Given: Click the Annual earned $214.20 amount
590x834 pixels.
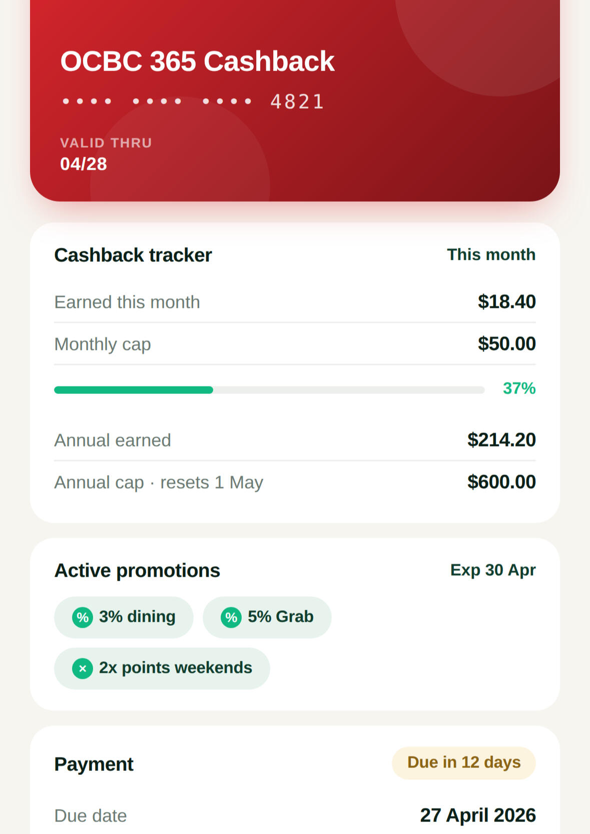Looking at the screenshot, I should 501,440.
